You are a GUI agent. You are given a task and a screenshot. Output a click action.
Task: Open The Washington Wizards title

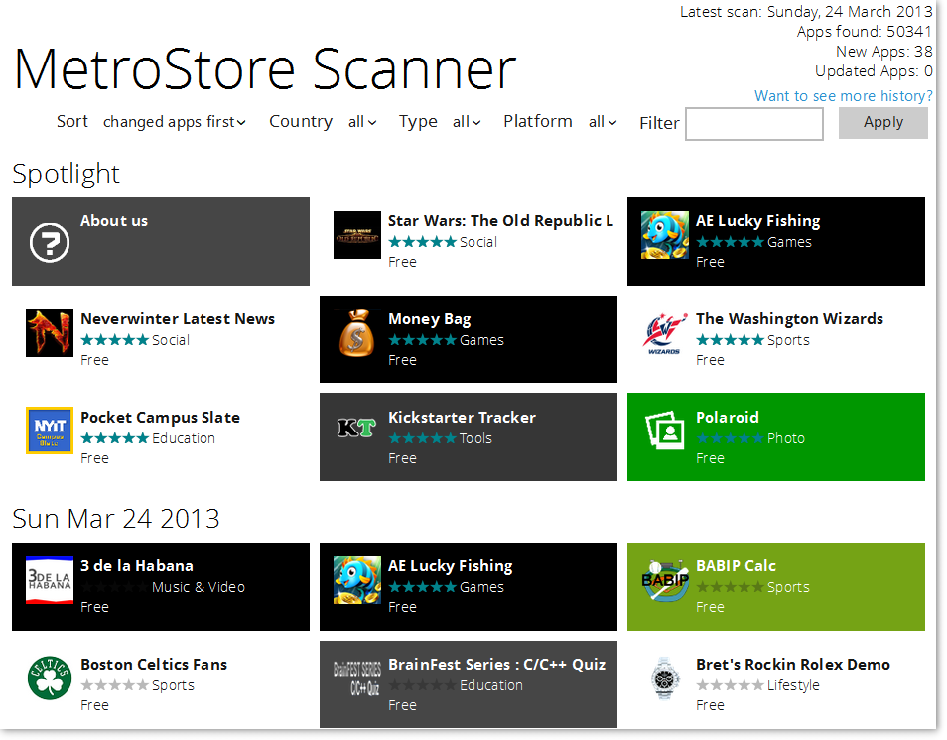pyautogui.click(x=789, y=318)
